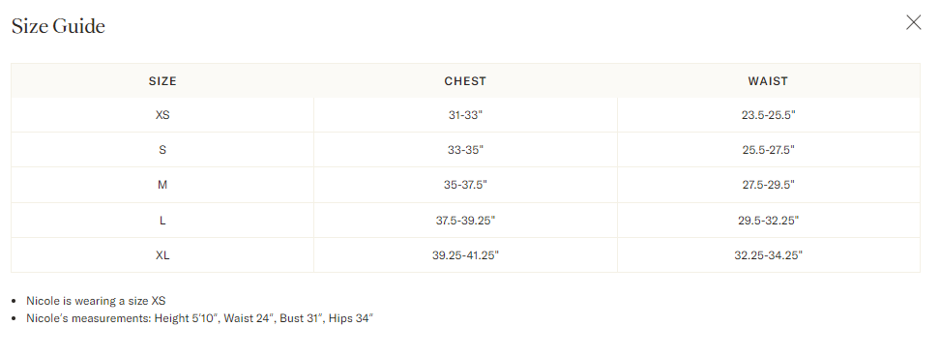Screen dimensions: 940x356
Task: Click Nicole's measurements bullet text
Action: pos(199,318)
